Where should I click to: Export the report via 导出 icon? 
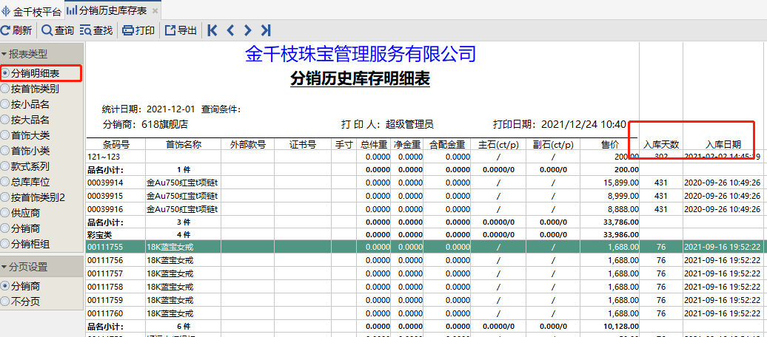coord(170,30)
